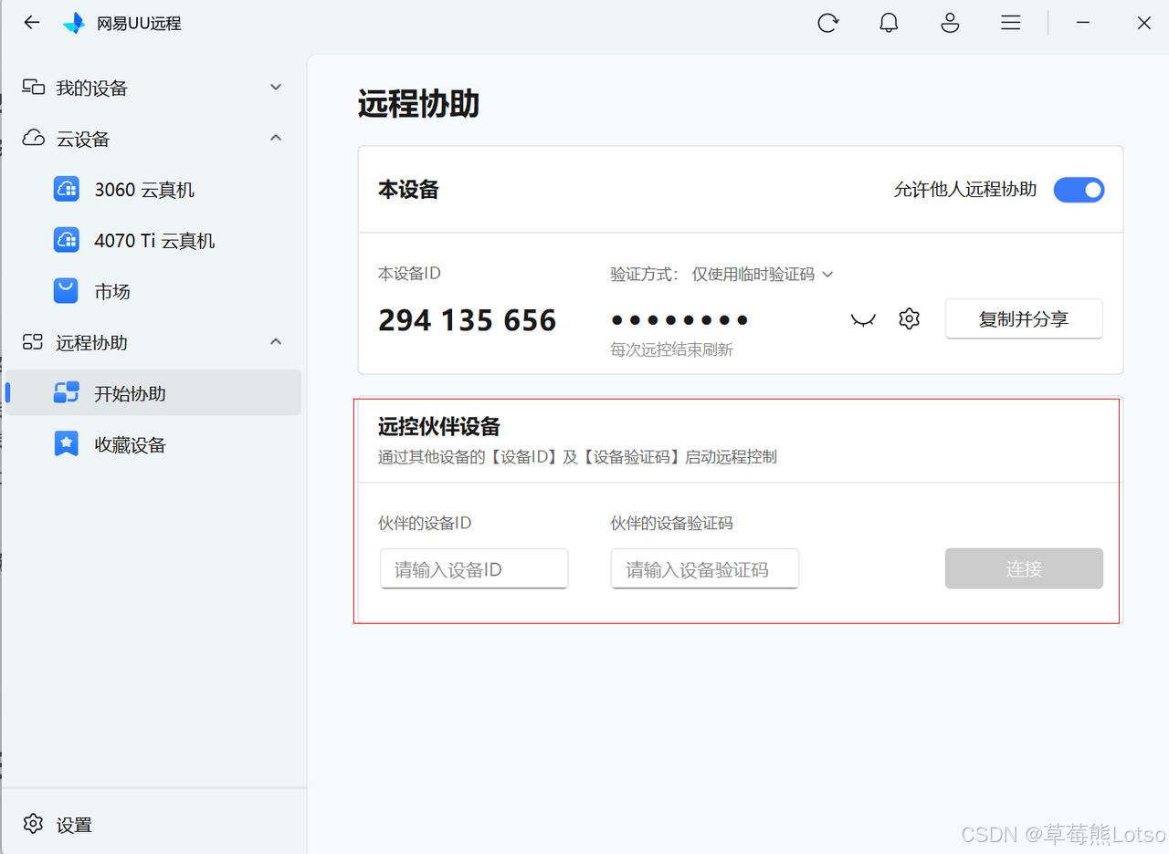Image resolution: width=1169 pixels, height=854 pixels.
Task: Click the 请输入设备验证码 input field
Action: click(705, 569)
